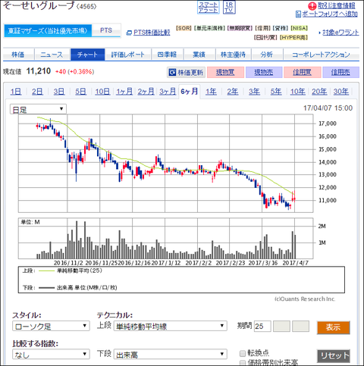Select the 1ヶ月 chart period
The image size is (364, 366).
[x=124, y=92]
